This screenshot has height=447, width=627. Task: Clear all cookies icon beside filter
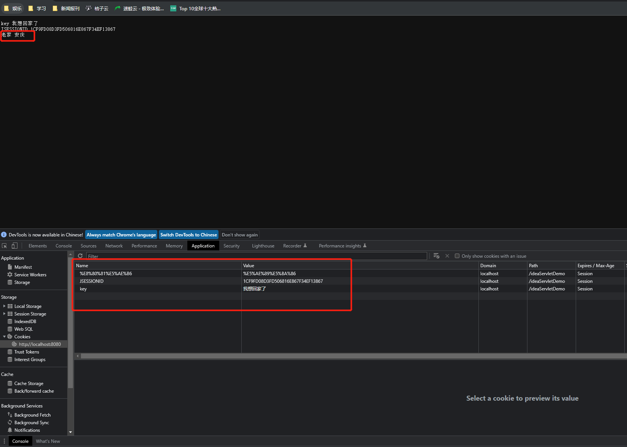click(x=436, y=256)
